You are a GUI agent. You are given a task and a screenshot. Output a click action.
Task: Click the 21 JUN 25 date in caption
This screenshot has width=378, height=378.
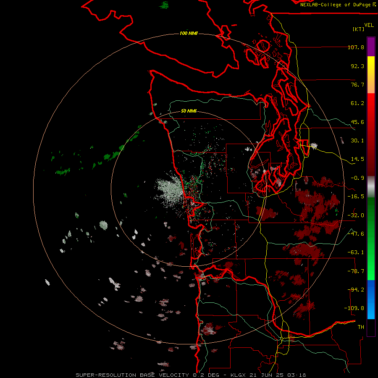[x=266, y=375]
